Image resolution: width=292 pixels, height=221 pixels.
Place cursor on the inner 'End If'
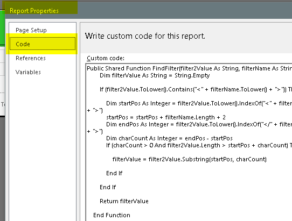pyautogui.click(x=114, y=173)
